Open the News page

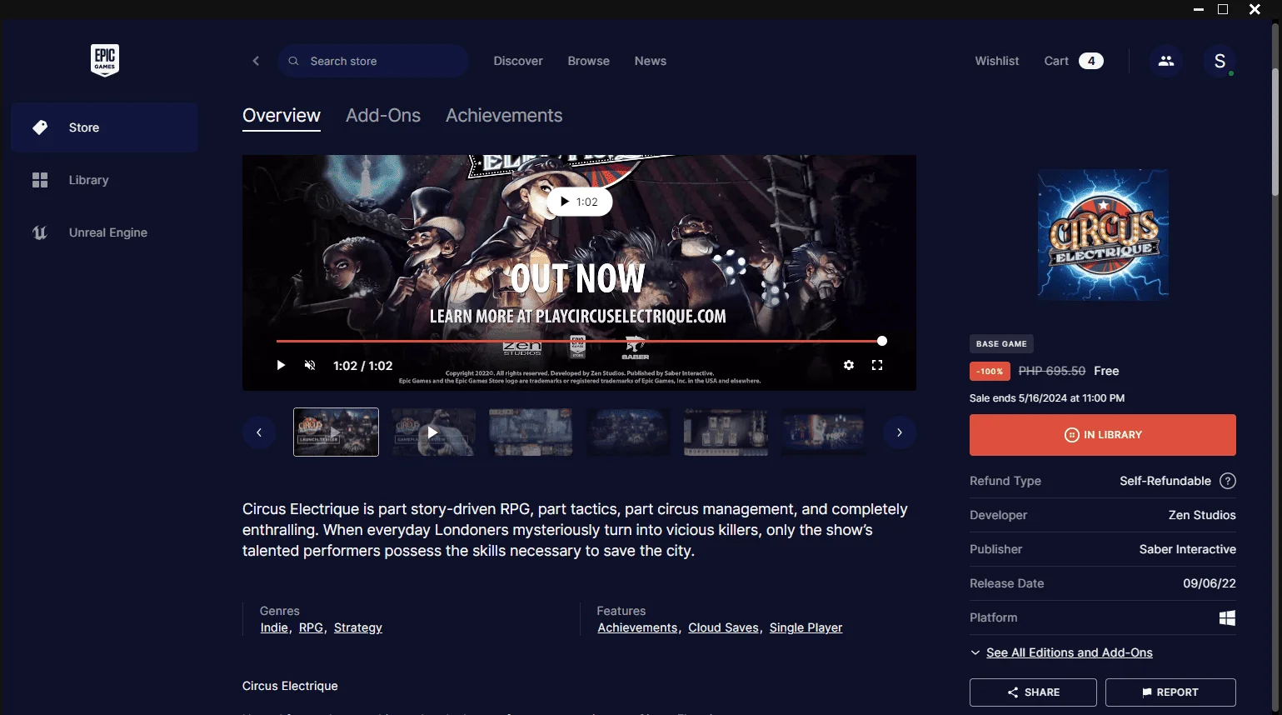click(x=651, y=61)
